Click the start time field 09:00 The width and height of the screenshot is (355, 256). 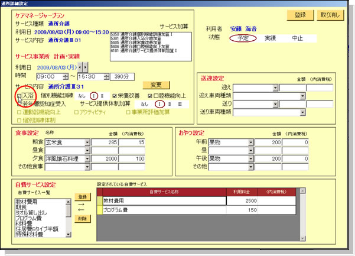pos(50,77)
